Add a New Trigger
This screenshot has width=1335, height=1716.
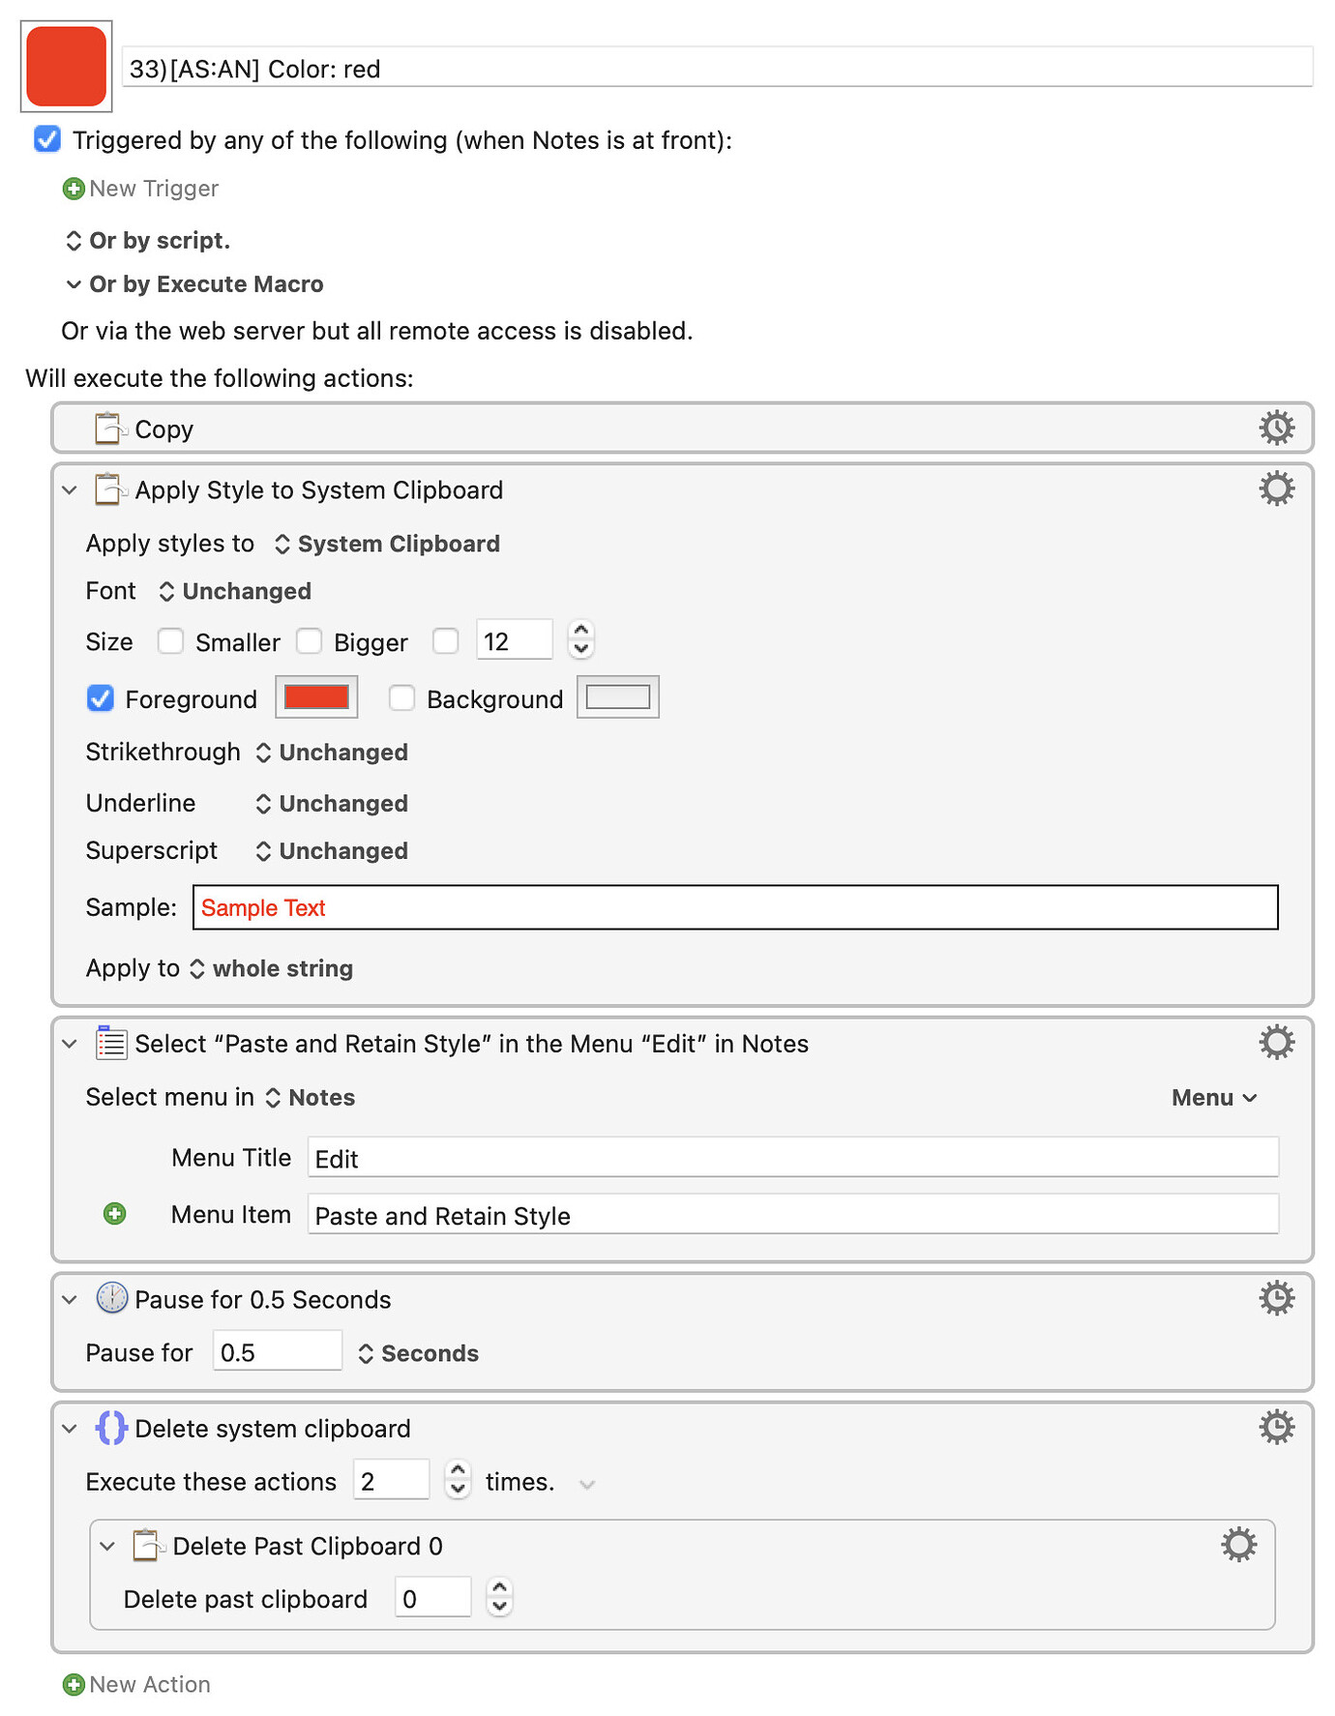coord(140,189)
